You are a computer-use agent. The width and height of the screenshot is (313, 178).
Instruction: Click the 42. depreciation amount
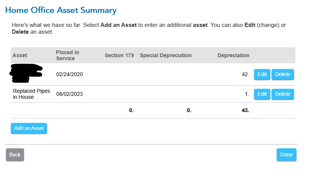tap(245, 74)
